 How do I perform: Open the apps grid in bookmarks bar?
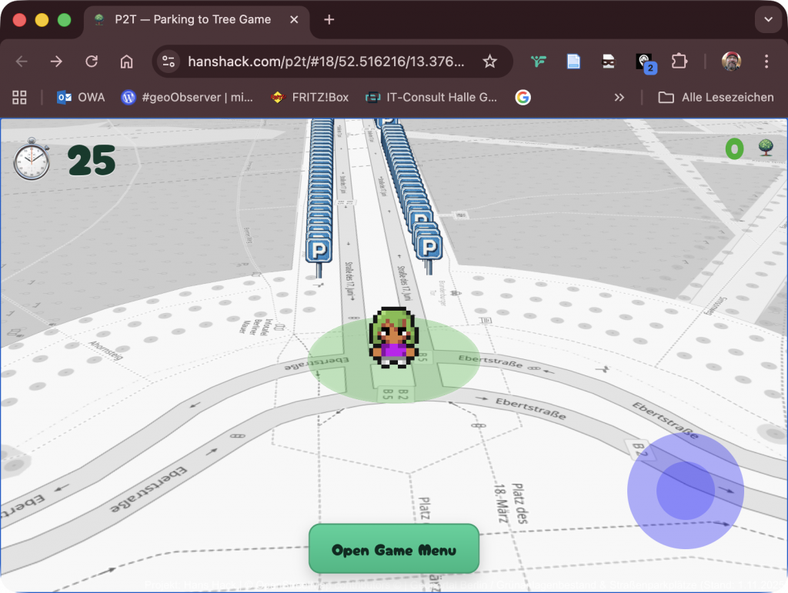point(19,98)
